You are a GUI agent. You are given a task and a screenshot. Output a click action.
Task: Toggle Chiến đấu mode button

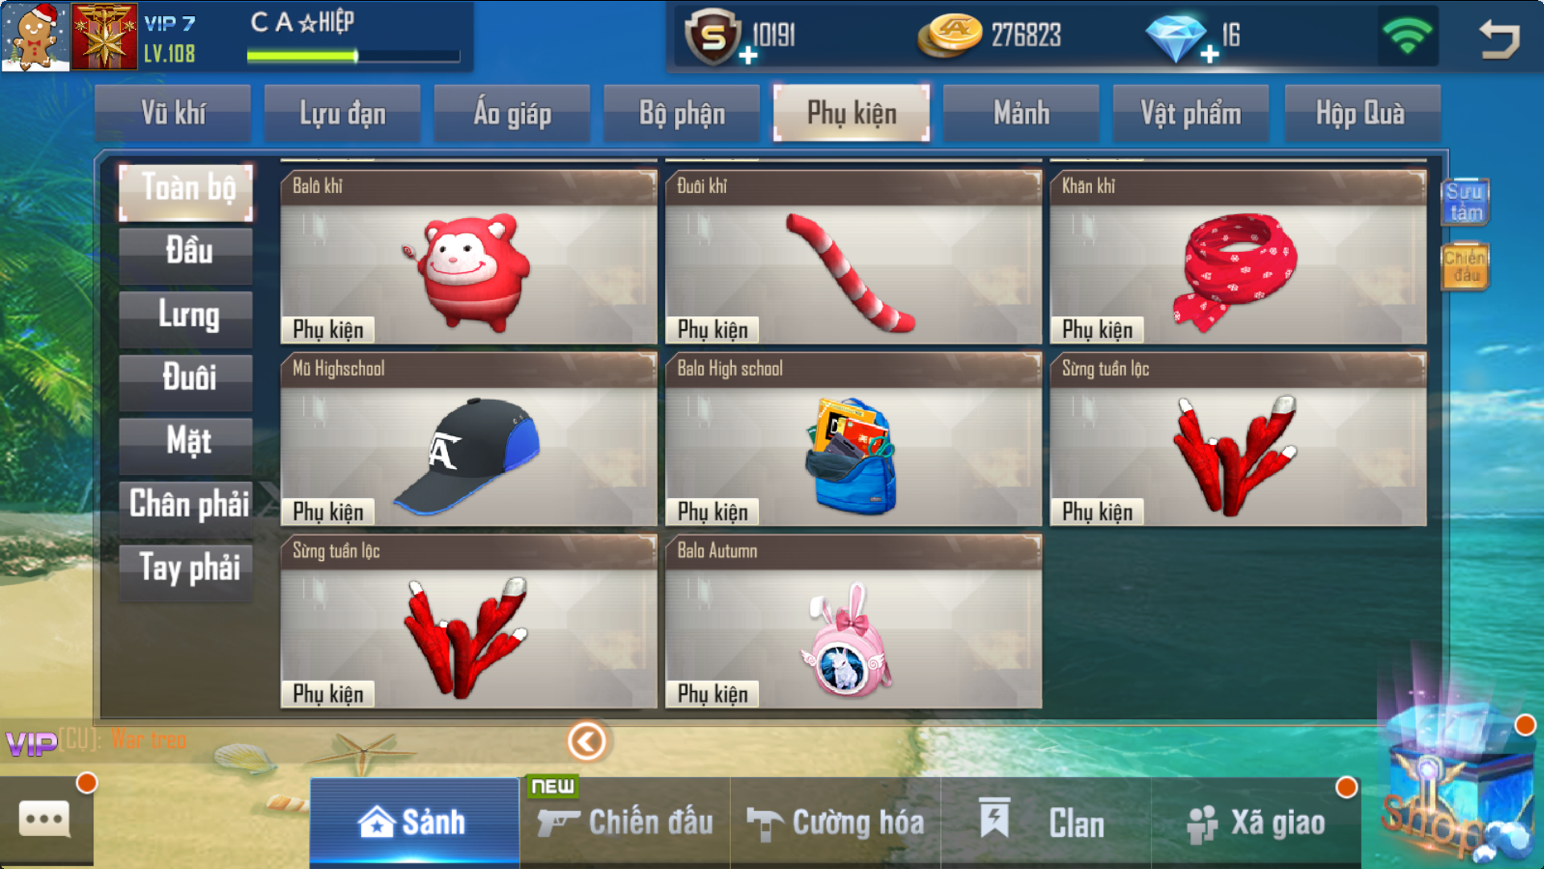[1464, 266]
